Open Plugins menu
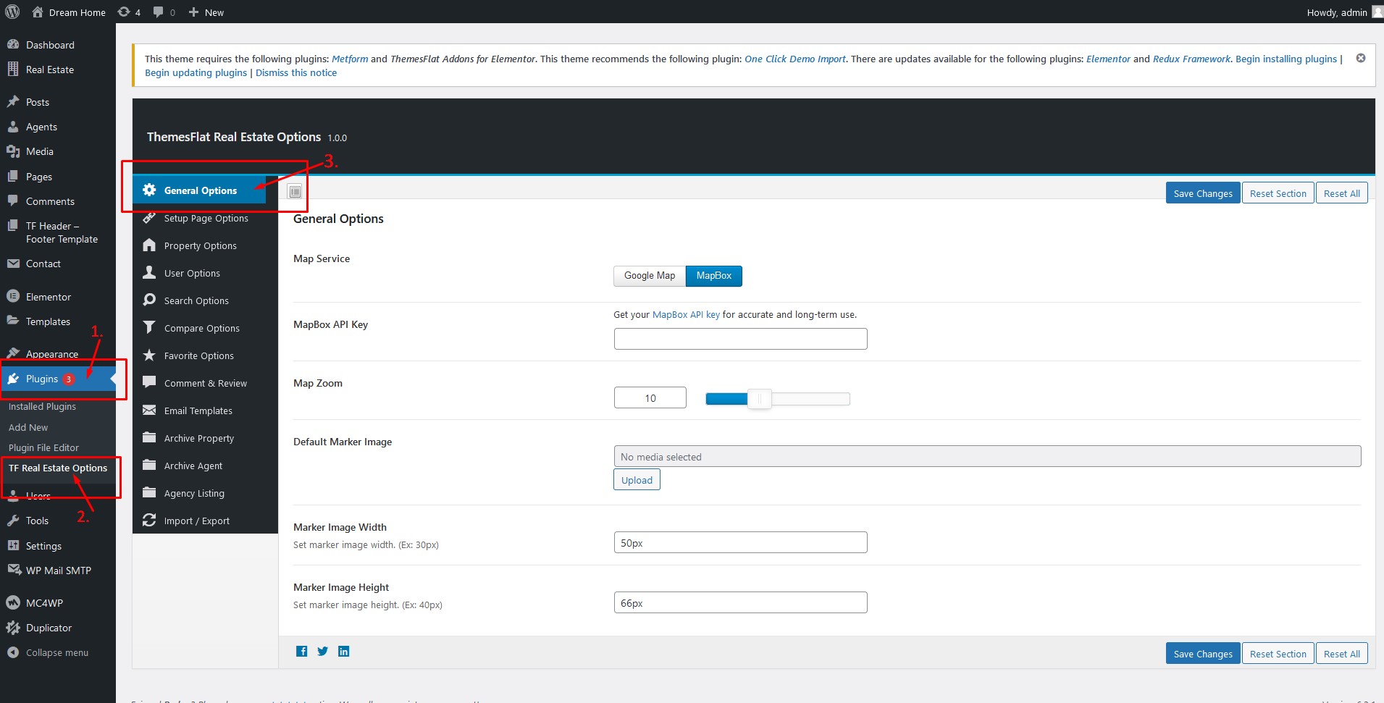1384x703 pixels. (58, 379)
